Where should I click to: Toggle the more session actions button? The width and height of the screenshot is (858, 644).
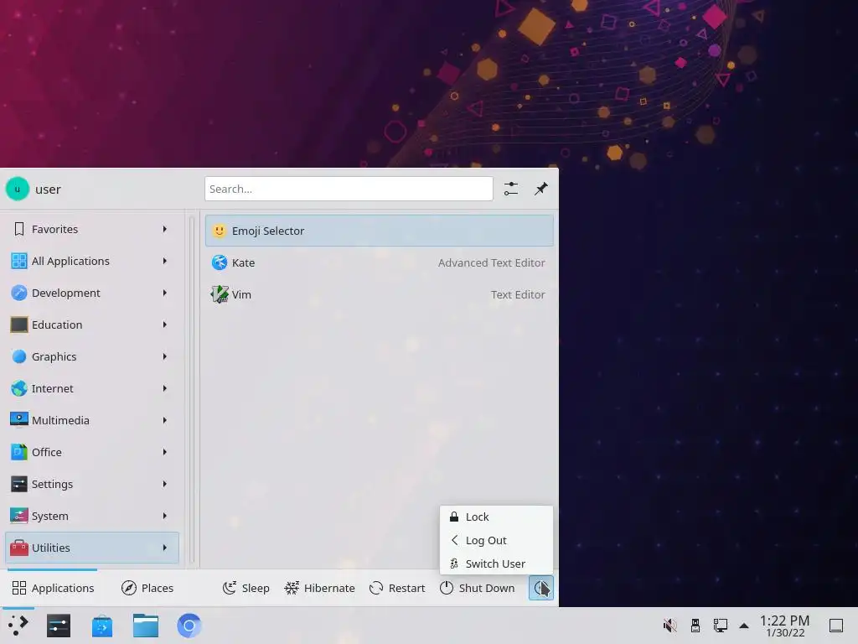pyautogui.click(x=540, y=588)
